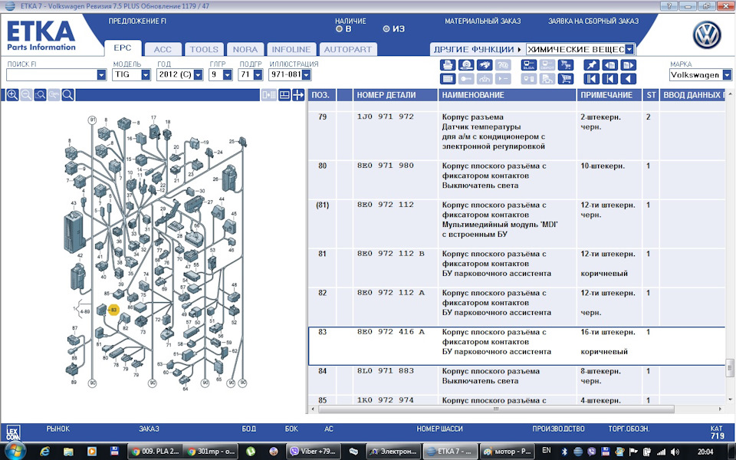The width and height of the screenshot is (736, 460).
Task: Click the binoculars search icon
Action: coord(485,65)
